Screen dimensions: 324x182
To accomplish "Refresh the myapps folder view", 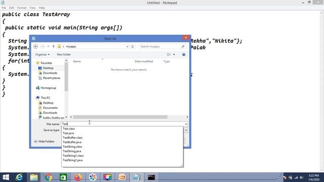I will 133,47.
